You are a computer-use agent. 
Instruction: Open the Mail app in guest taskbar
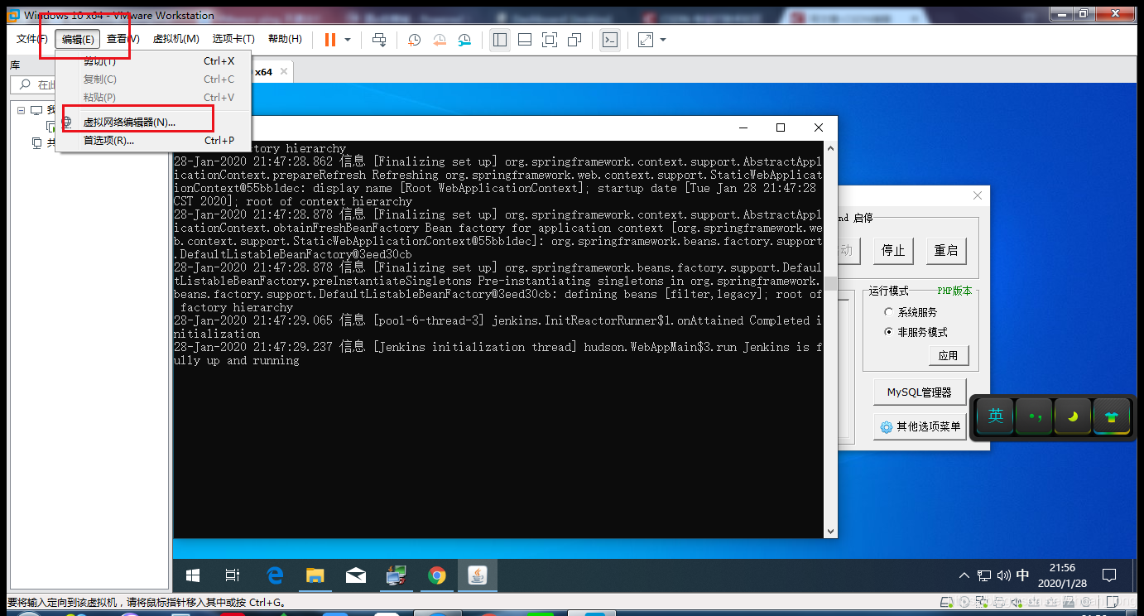tap(355, 575)
